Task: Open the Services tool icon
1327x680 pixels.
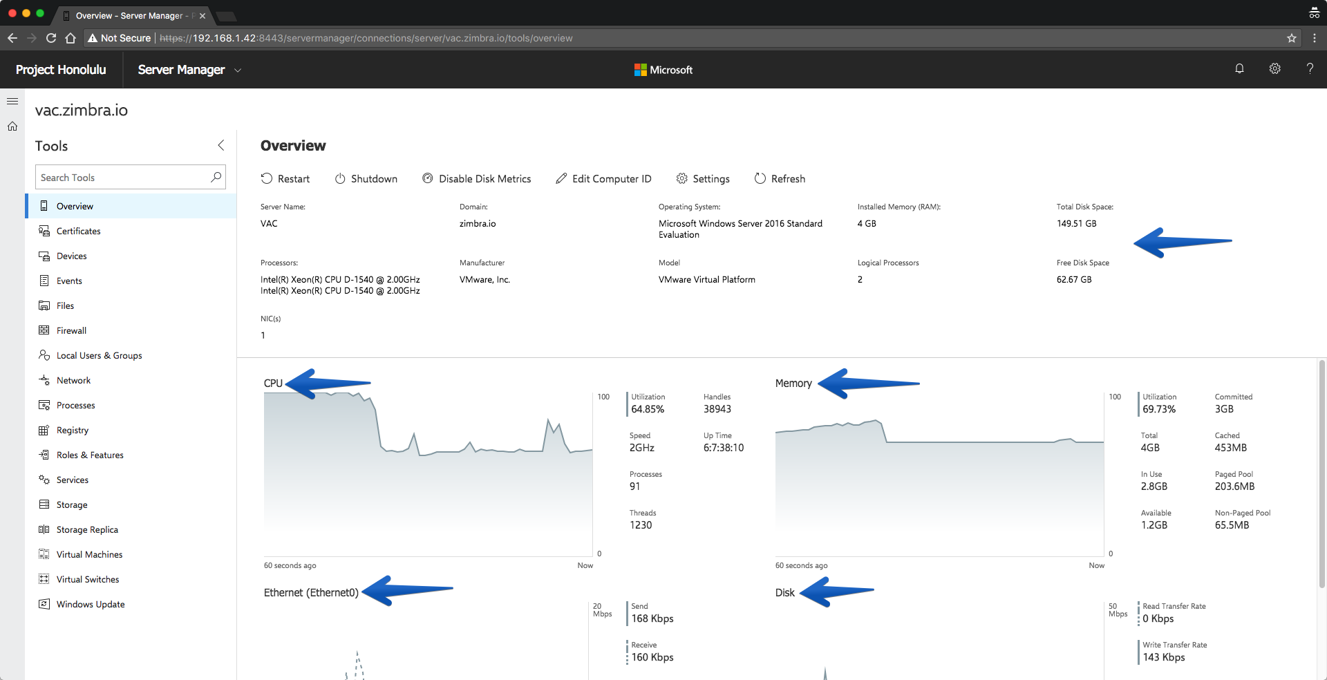Action: click(44, 480)
